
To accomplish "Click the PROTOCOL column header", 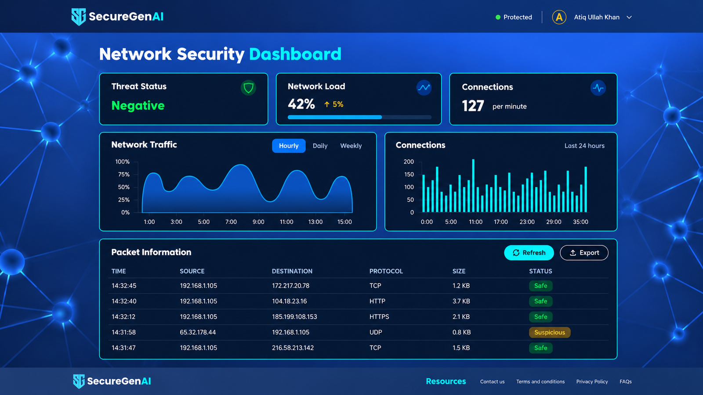I will pos(386,271).
